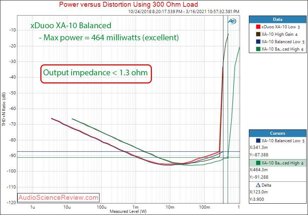Click the cursor value Y:-87.388

pyautogui.click(x=259, y=155)
